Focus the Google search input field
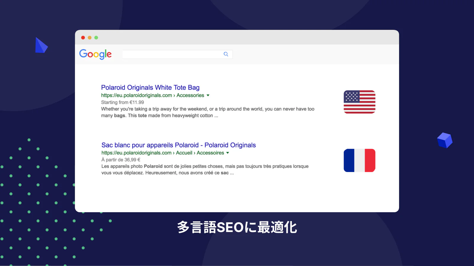Screen dimensions: 474x266 click(177, 54)
